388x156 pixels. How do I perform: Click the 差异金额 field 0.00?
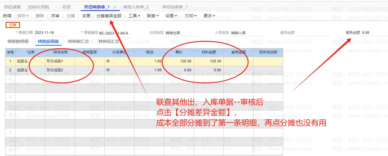375,33
